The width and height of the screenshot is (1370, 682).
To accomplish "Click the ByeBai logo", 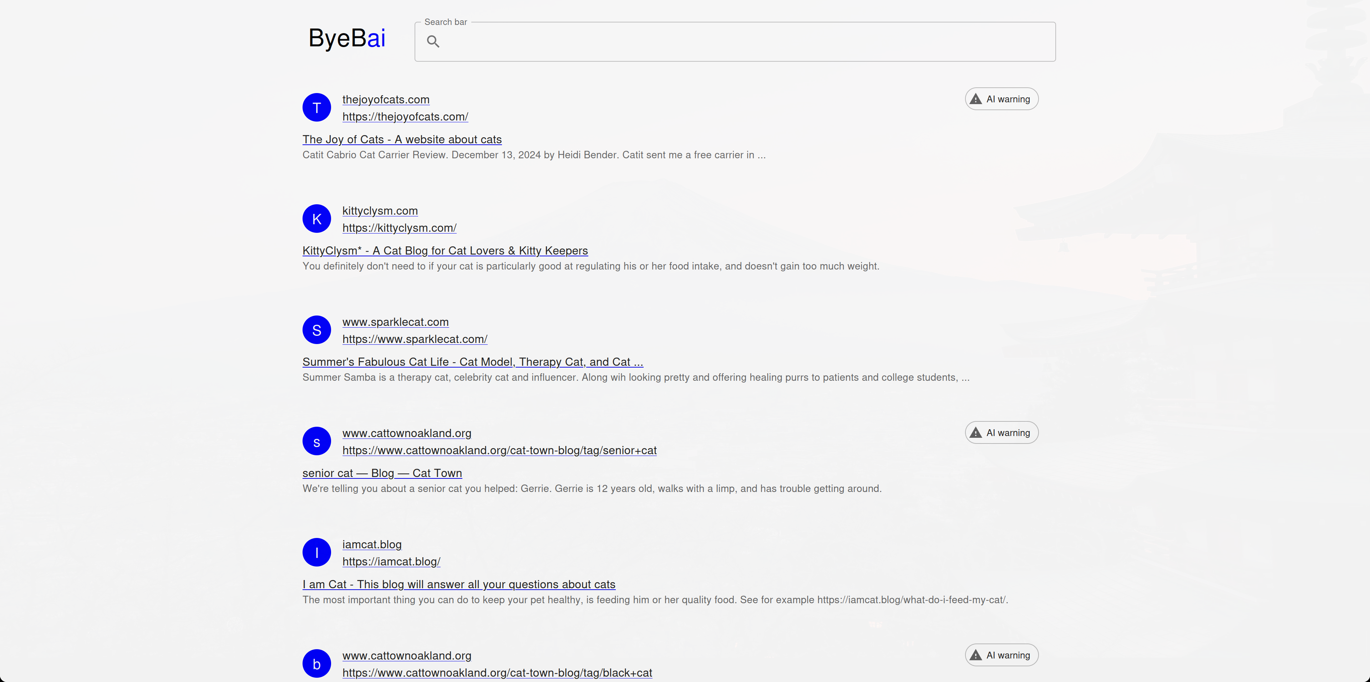I will [x=347, y=38].
